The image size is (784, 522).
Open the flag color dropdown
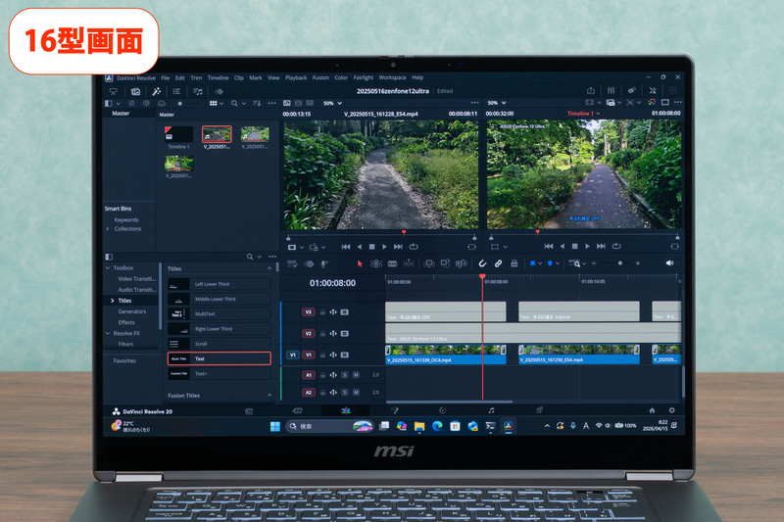540,263
